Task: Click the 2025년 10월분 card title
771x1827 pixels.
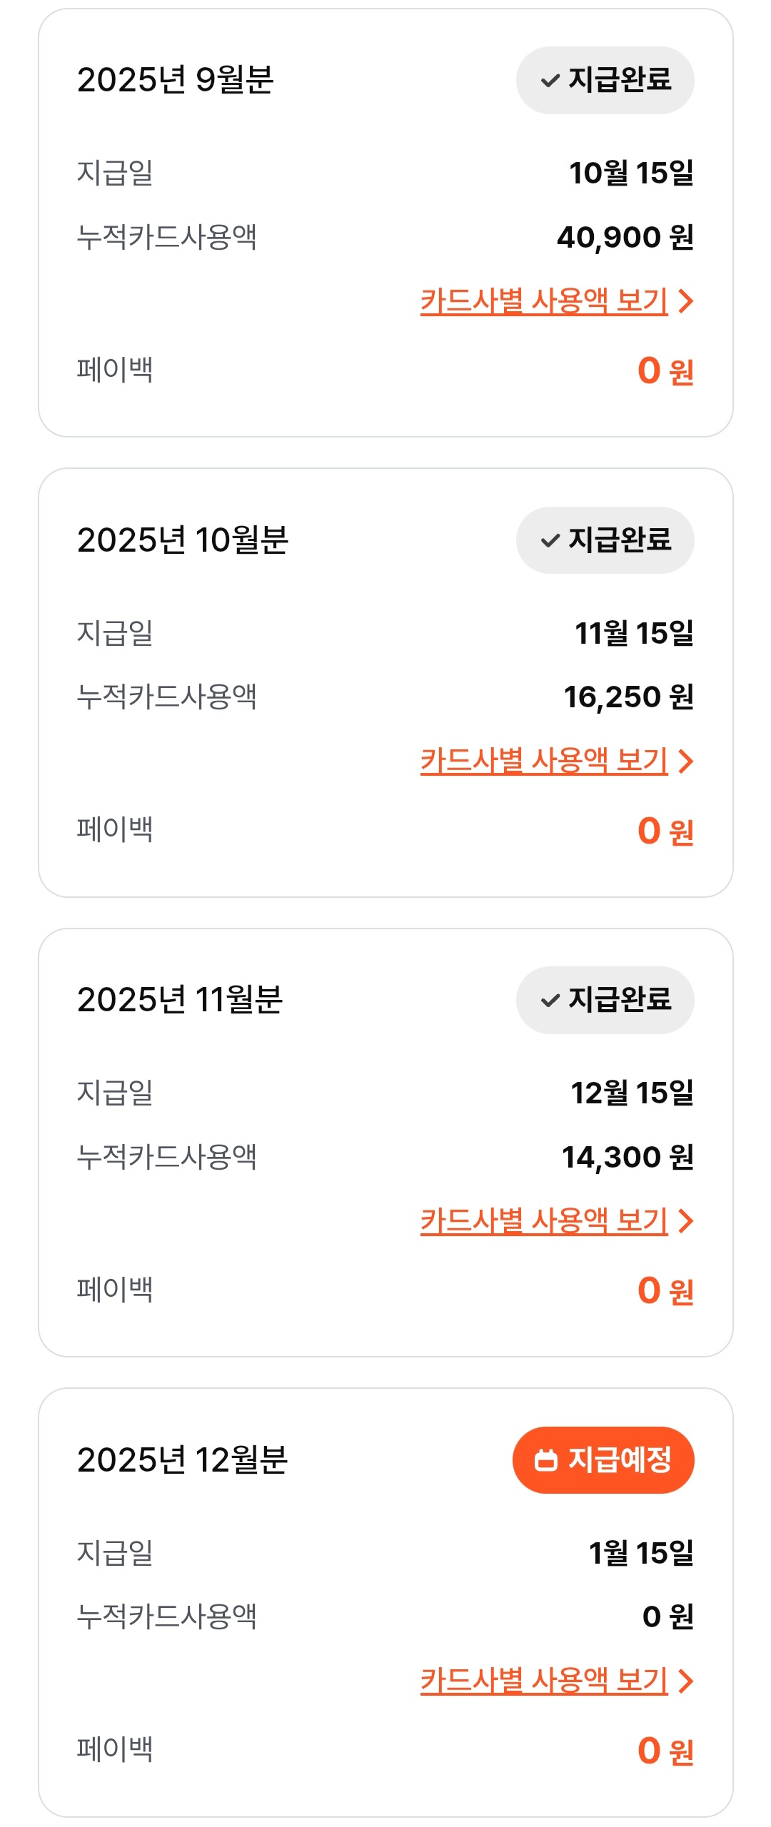Action: point(183,540)
